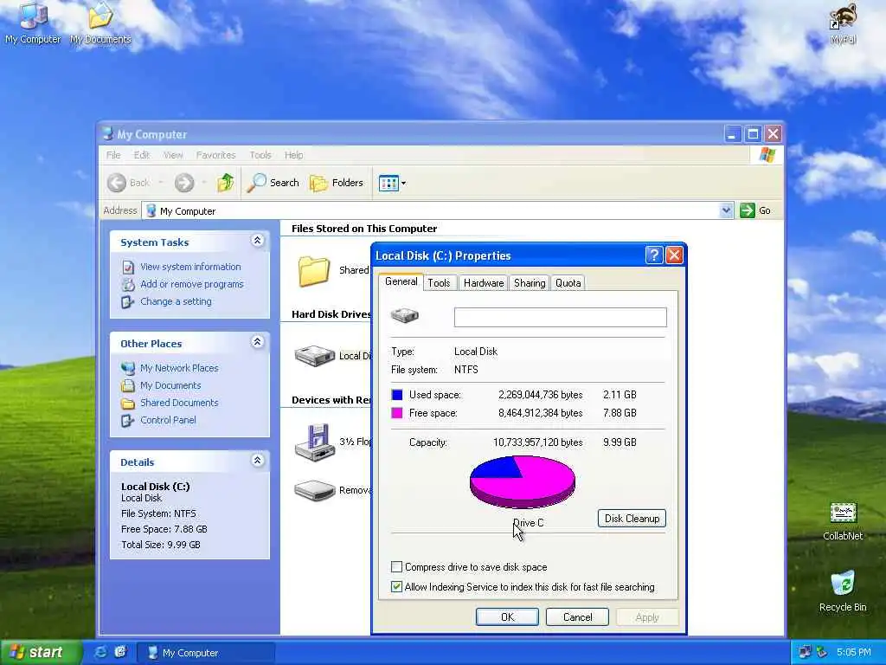Image resolution: width=886 pixels, height=665 pixels.
Task: Click the Disk Cleanup button
Action: coord(632,519)
